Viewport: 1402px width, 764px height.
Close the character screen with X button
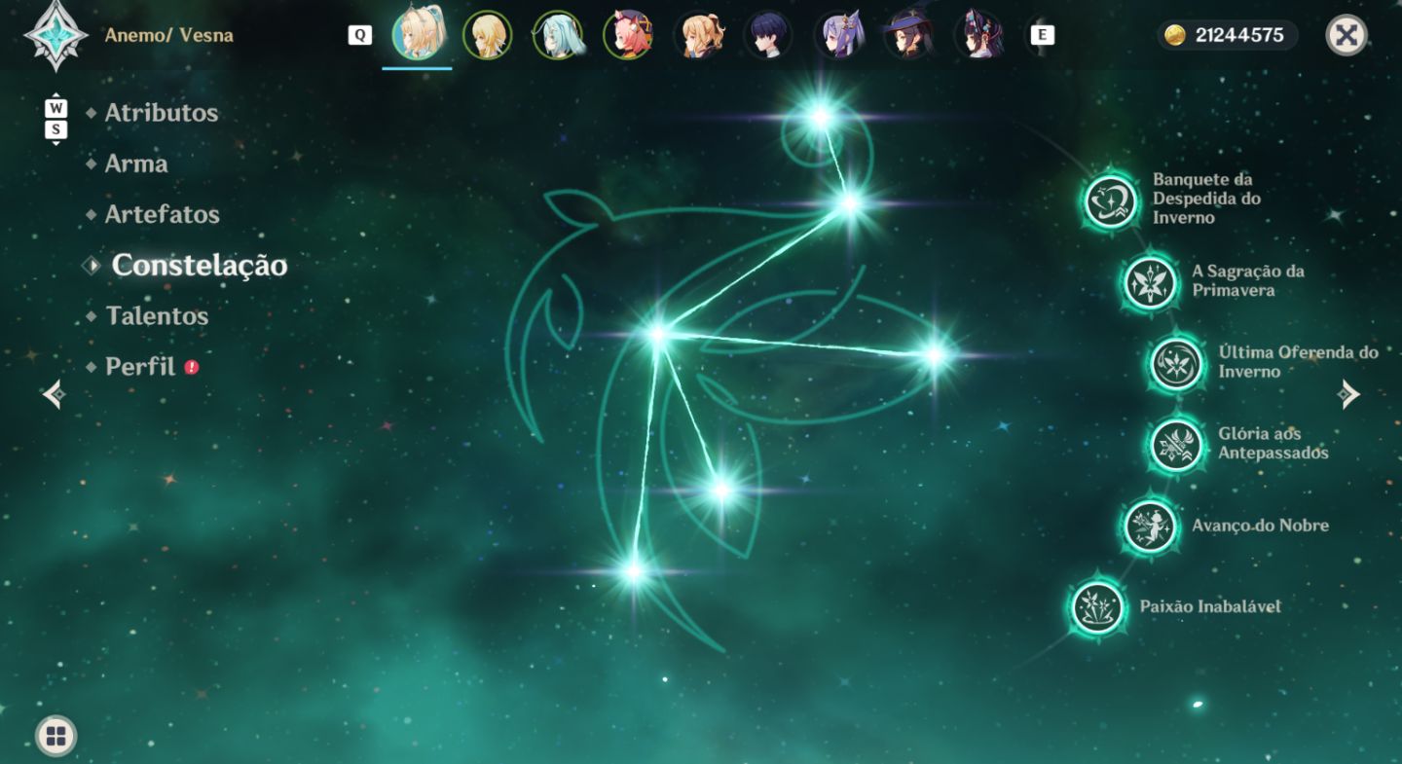(1347, 36)
